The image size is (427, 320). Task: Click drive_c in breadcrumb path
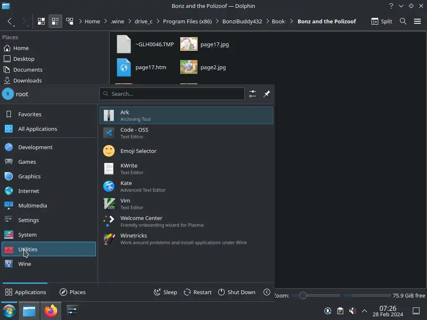pyautogui.click(x=143, y=21)
